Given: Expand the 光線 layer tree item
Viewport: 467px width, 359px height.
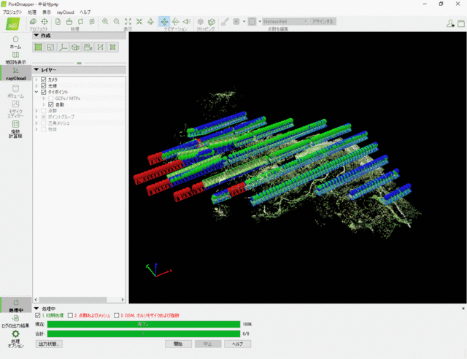Looking at the screenshot, I should pyautogui.click(x=36, y=86).
